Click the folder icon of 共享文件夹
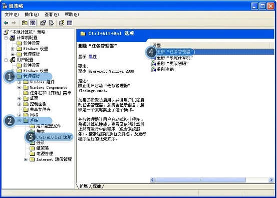This screenshot has height=198, width=277. [26, 109]
